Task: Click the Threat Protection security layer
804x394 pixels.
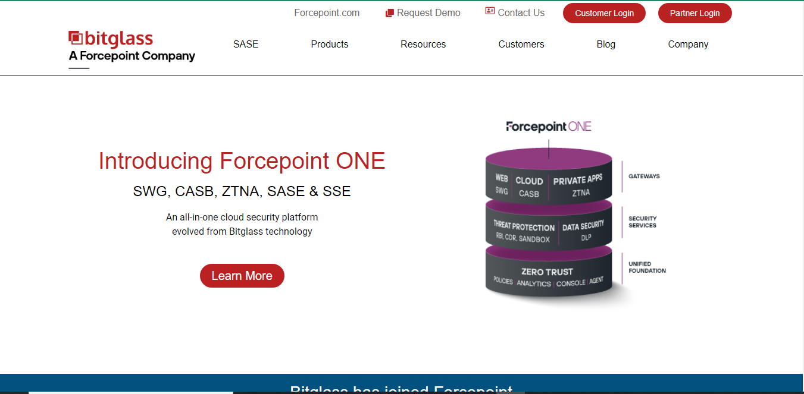Action: 524,232
